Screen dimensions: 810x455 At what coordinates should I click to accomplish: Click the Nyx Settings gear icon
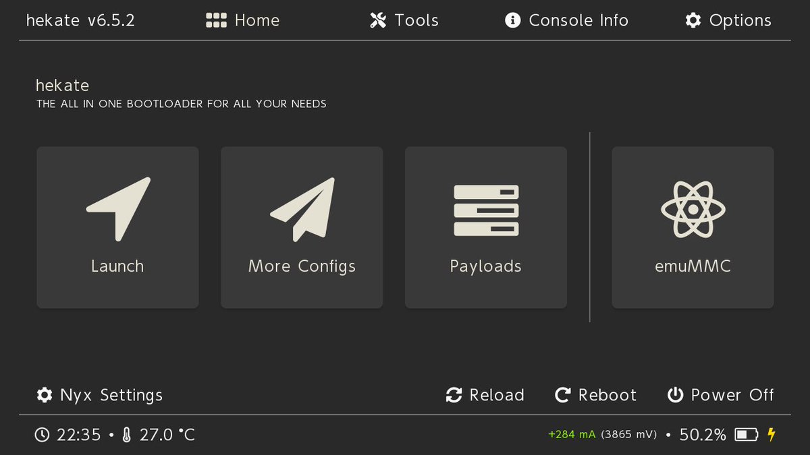coord(45,395)
